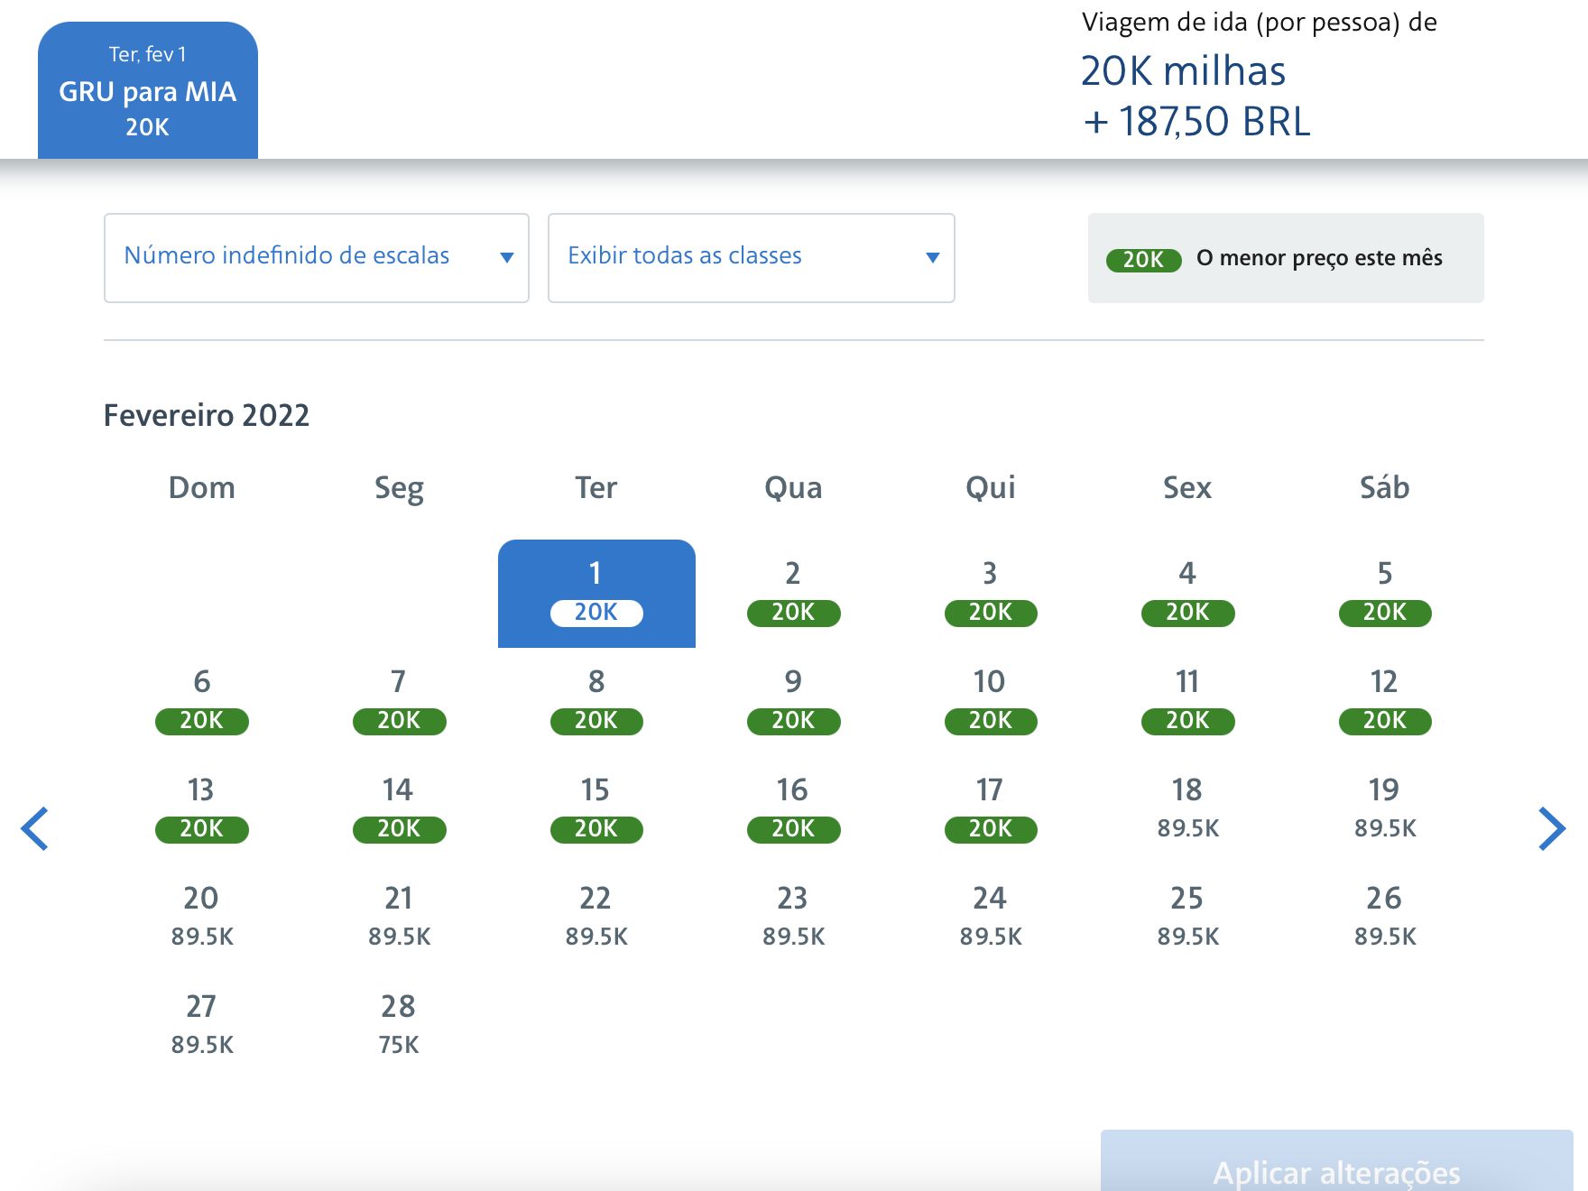
Task: Select February 27 date cell
Action: (x=202, y=1027)
